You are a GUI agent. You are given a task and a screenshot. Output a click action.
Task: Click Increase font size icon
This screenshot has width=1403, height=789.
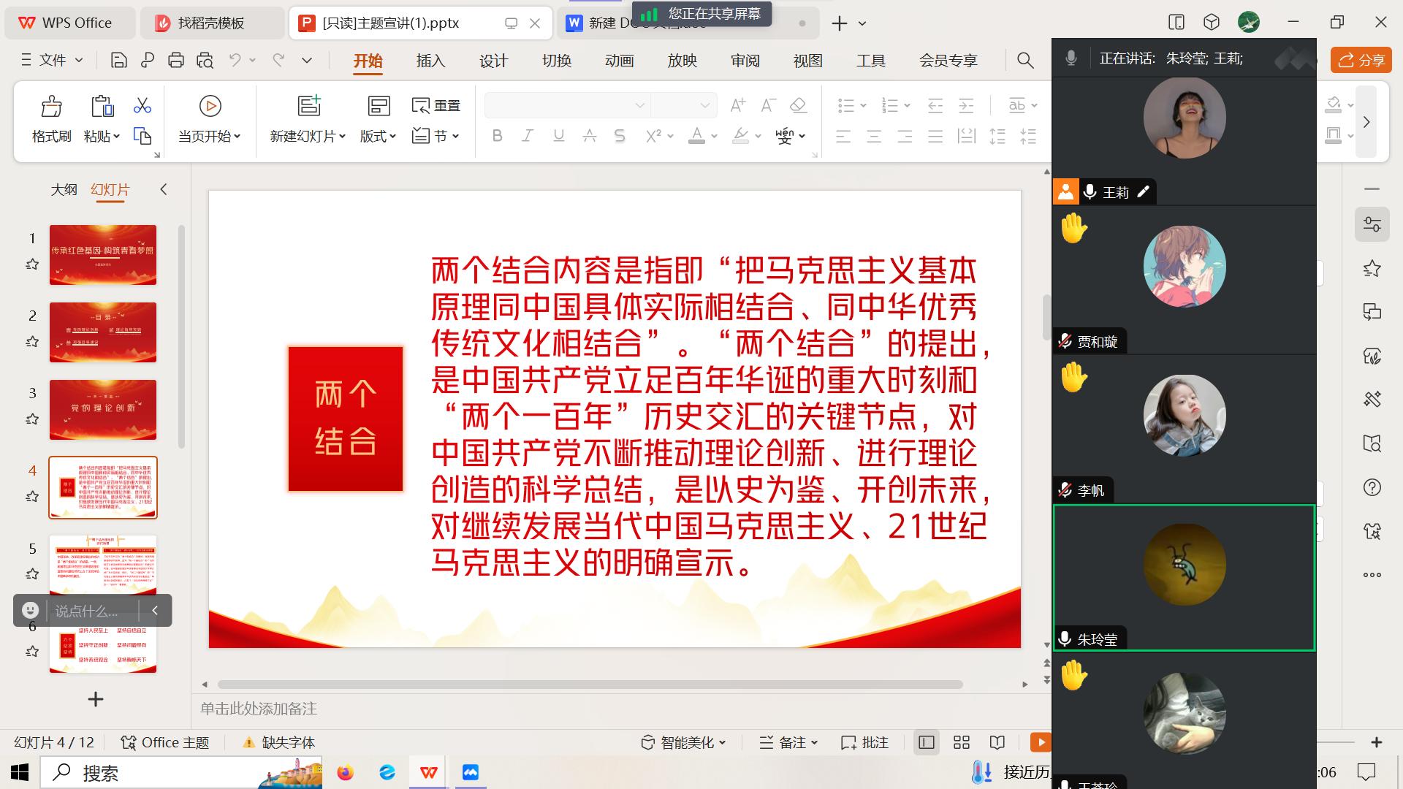pyautogui.click(x=738, y=106)
